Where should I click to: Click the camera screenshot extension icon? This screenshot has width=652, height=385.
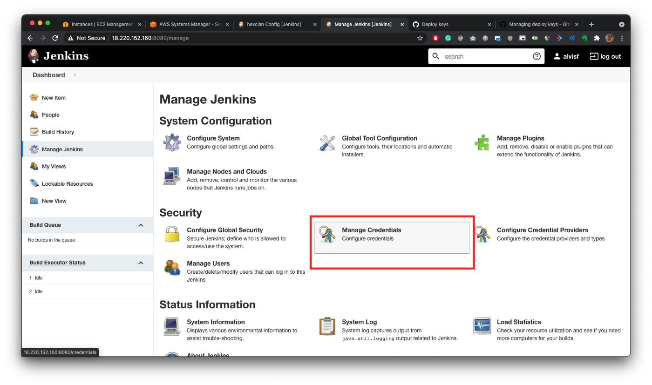click(473, 38)
